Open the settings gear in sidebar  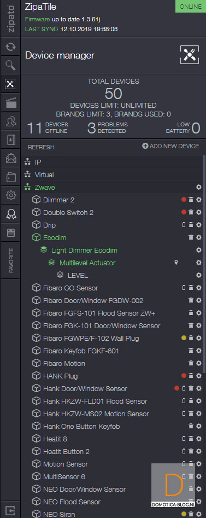(11, 196)
